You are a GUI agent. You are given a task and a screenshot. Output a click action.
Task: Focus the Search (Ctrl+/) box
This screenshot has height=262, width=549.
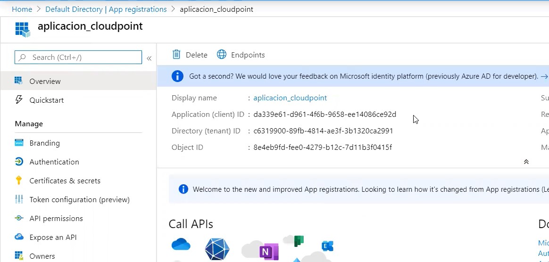(x=78, y=57)
